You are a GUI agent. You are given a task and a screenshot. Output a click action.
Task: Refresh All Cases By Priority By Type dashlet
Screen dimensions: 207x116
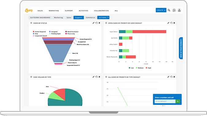click(171, 77)
